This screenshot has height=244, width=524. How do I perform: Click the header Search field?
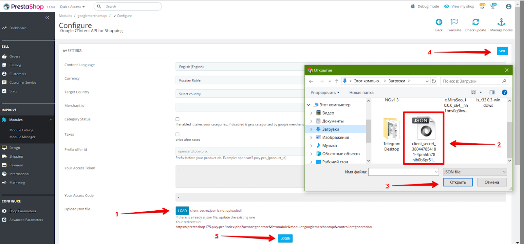(128, 6)
